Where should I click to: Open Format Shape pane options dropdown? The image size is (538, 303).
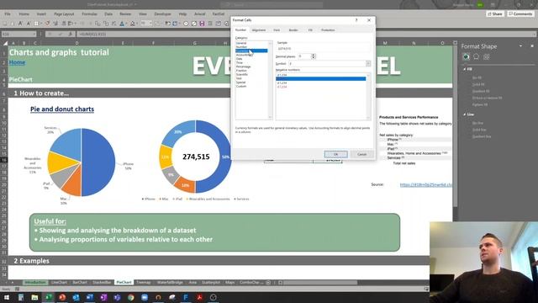(521, 46)
